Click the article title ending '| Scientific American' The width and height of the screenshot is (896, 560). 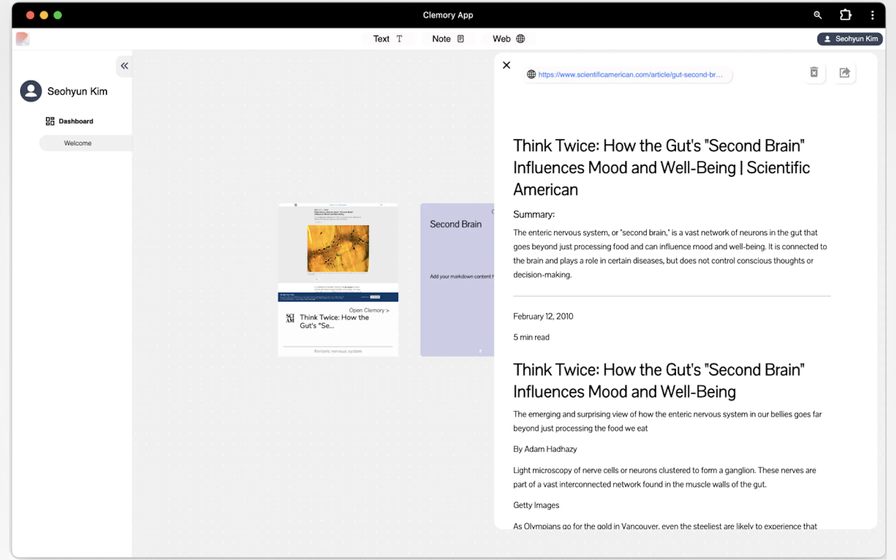point(661,168)
